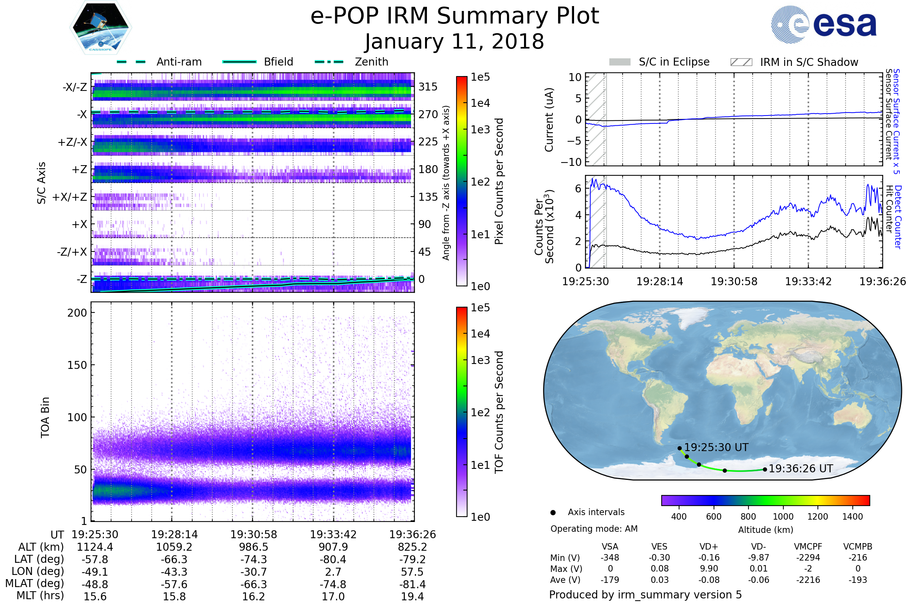Click the hatched IRM in S/C Shadow patch
The image size is (910, 606).
tap(741, 62)
